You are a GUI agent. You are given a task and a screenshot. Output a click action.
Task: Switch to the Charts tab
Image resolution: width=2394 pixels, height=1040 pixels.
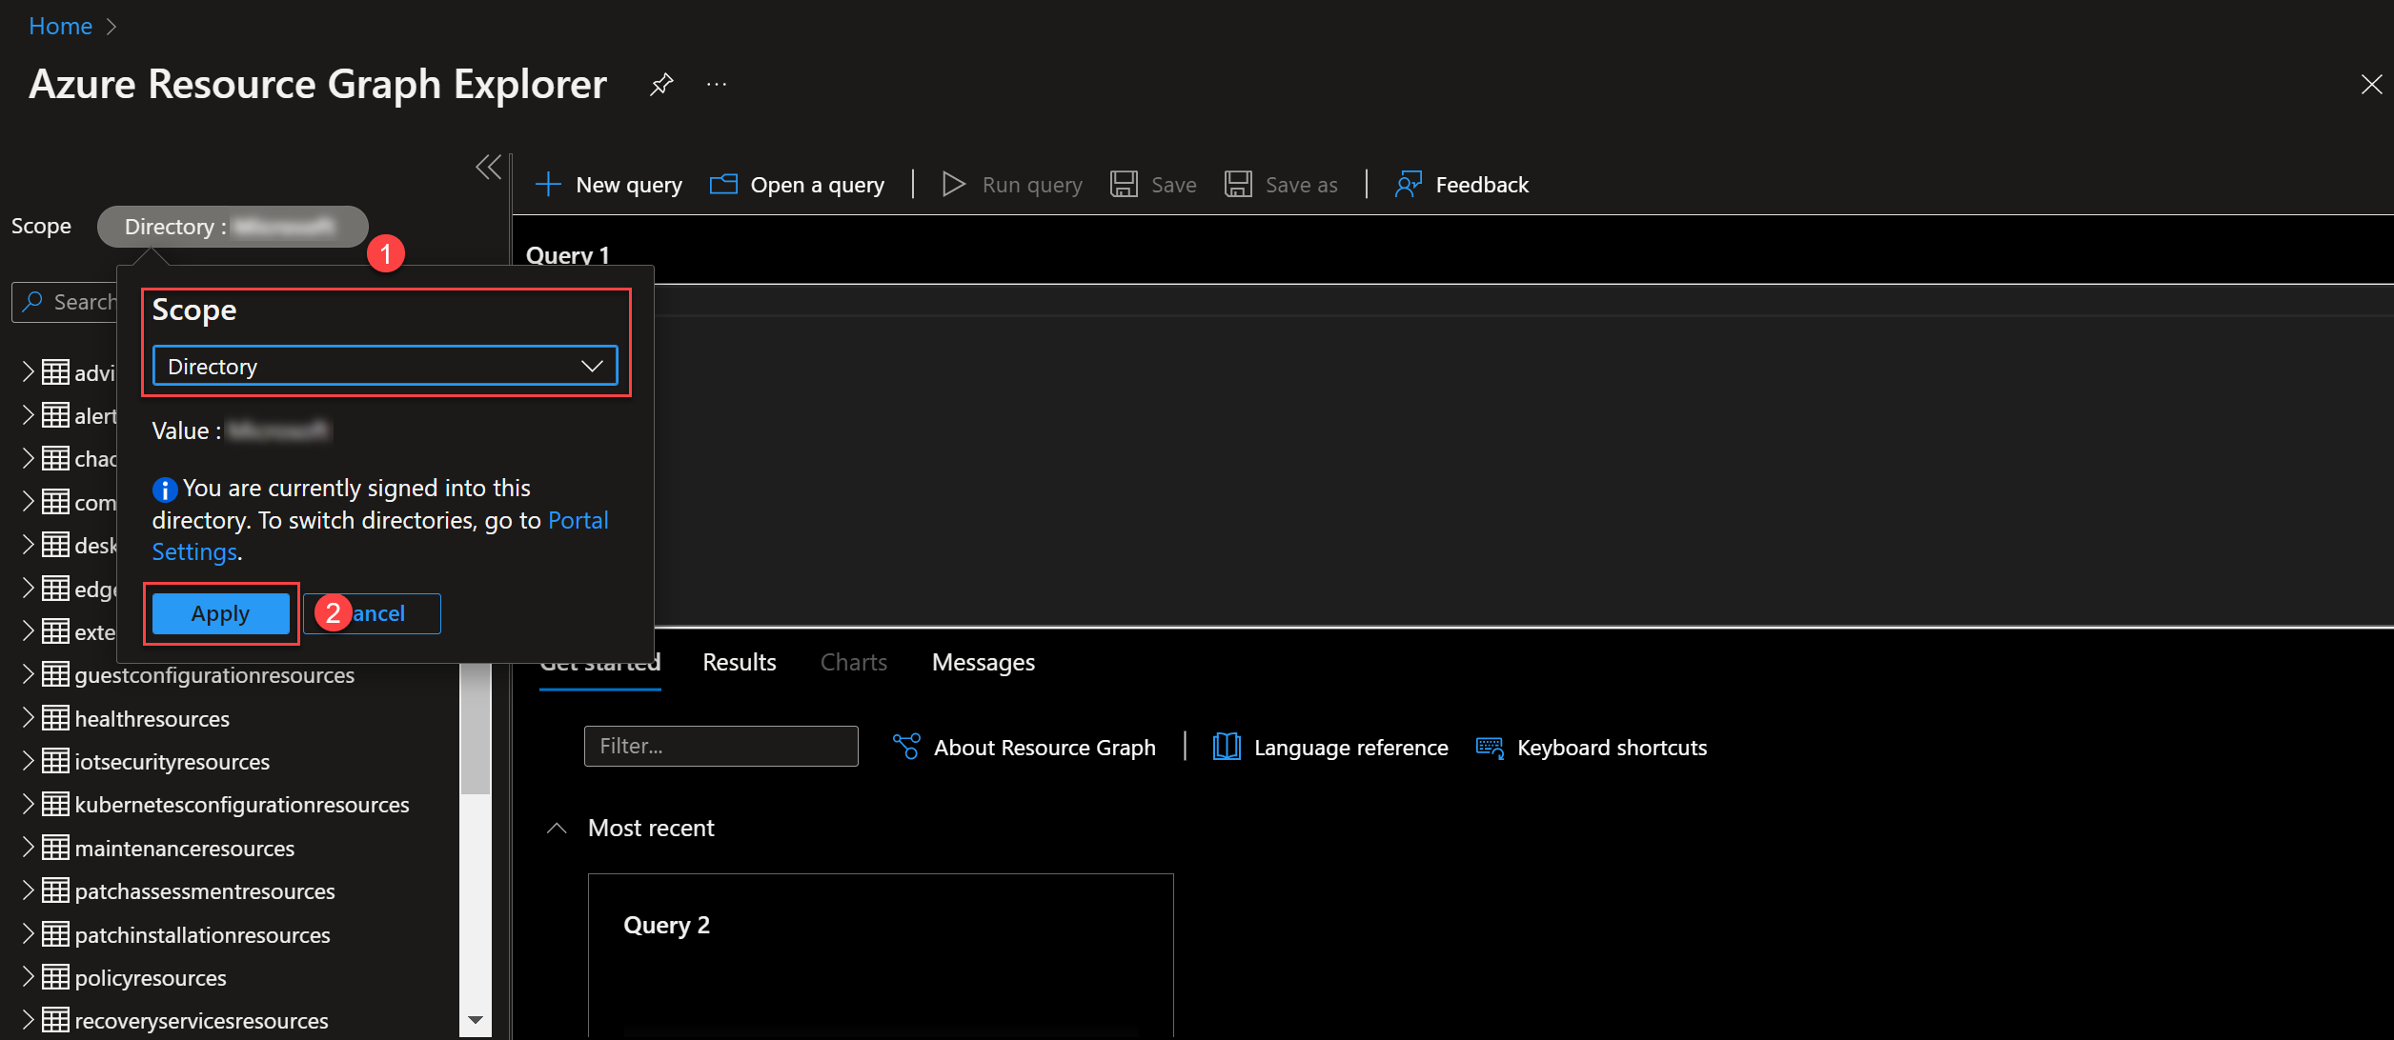[x=854, y=663]
